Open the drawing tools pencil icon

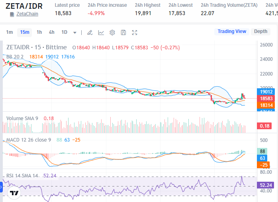click(90, 33)
